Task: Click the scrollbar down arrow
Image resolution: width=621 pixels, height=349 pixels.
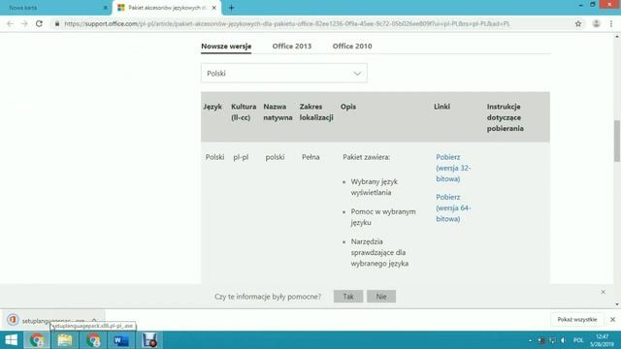Action: (x=617, y=304)
